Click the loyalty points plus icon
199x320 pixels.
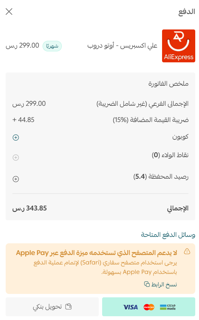(16, 158)
